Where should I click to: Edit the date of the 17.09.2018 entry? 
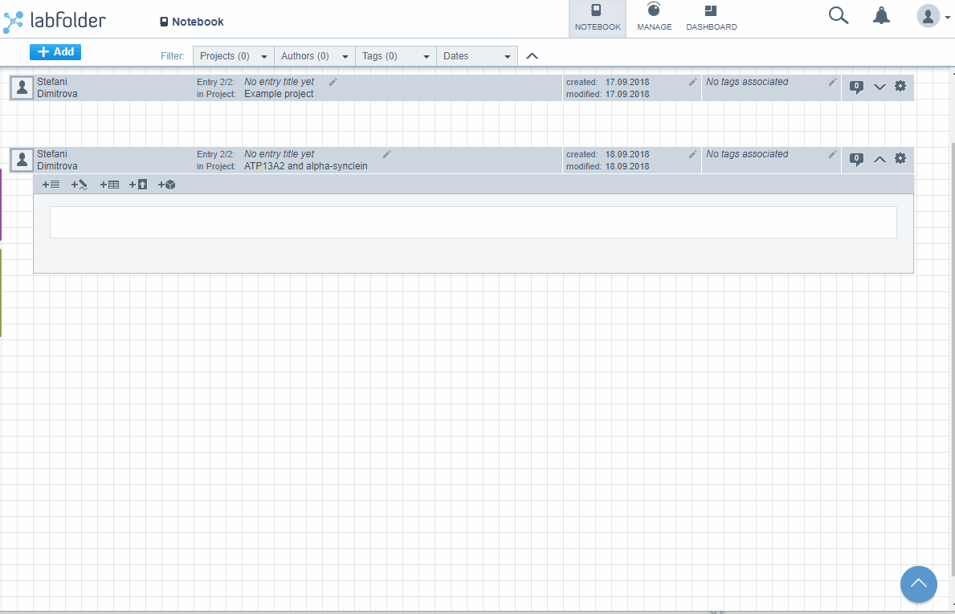692,82
